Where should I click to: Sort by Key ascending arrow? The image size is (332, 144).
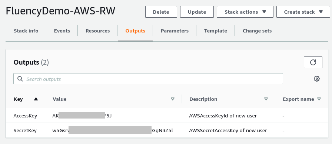click(x=36, y=99)
